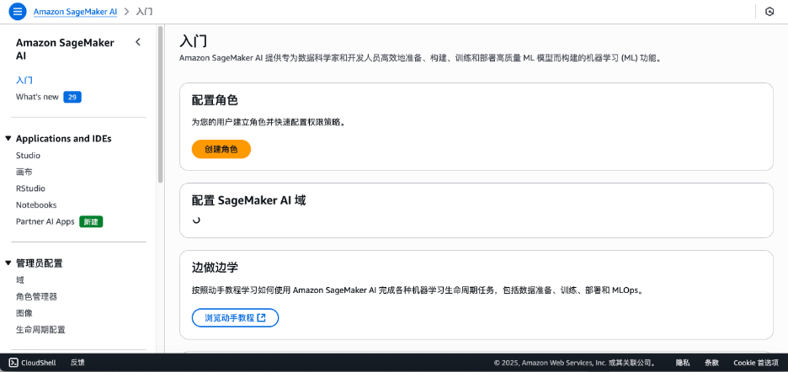The height and width of the screenshot is (372, 788).
Task: Open Notebooks from the sidebar
Action: (36, 205)
